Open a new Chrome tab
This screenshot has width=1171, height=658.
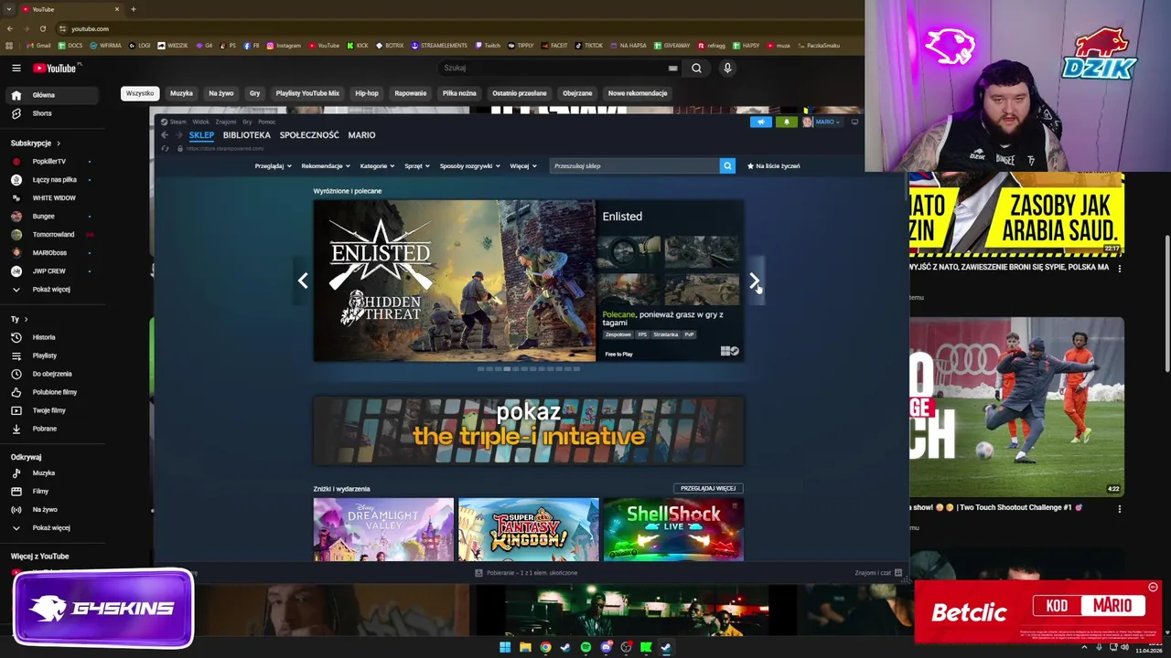[x=133, y=9]
